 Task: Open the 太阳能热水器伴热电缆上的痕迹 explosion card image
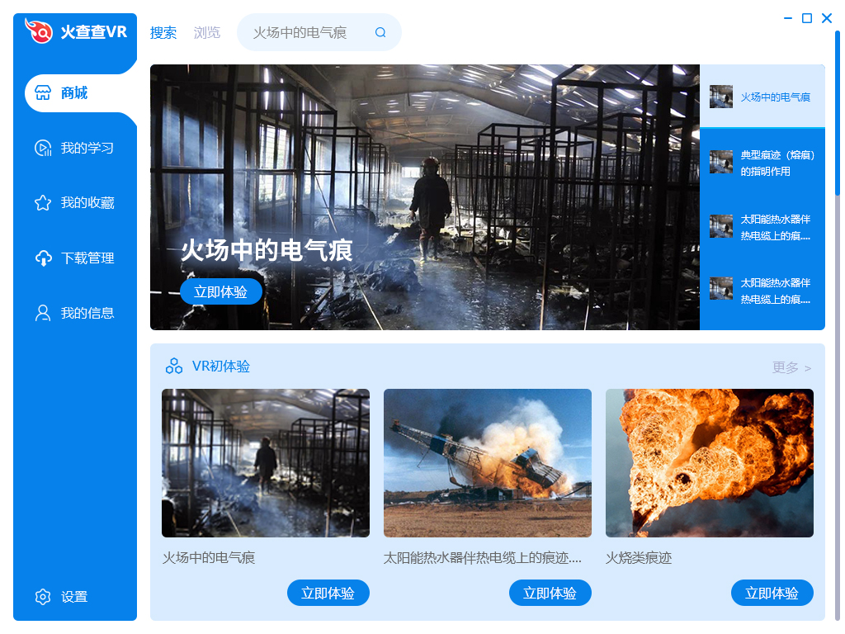coord(488,463)
